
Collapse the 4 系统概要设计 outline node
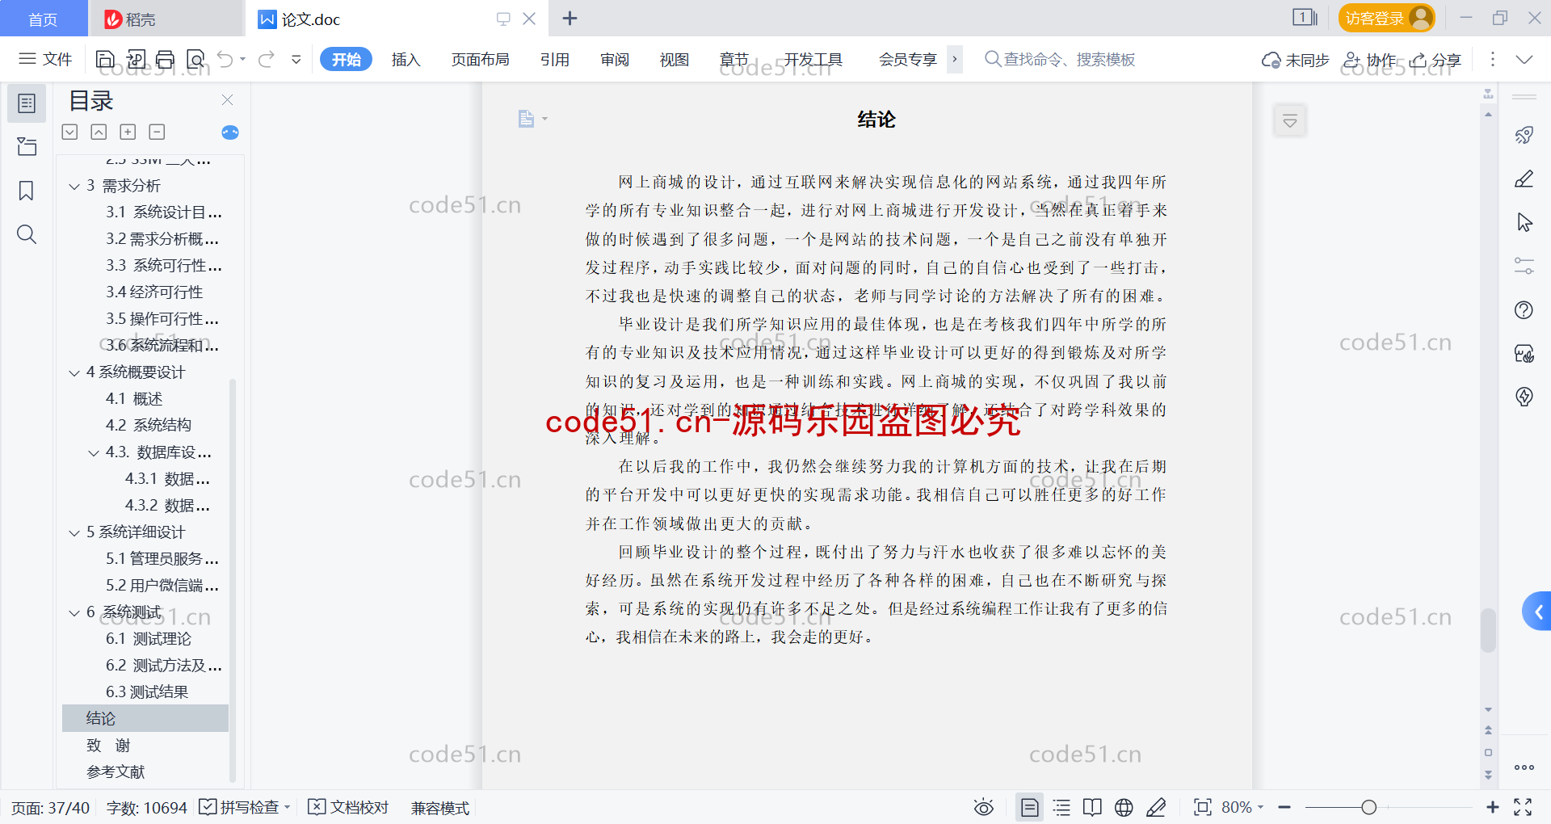coord(74,373)
